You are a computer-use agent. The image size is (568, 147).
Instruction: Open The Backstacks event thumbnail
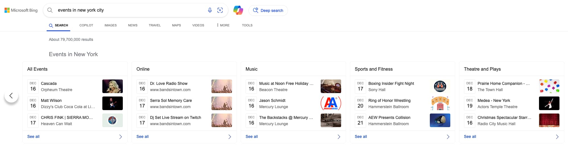[331, 120]
